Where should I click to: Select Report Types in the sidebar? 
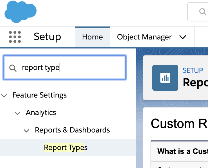pyautogui.click(x=66, y=147)
